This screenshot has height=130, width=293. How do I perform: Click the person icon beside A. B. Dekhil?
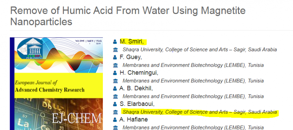115,88
